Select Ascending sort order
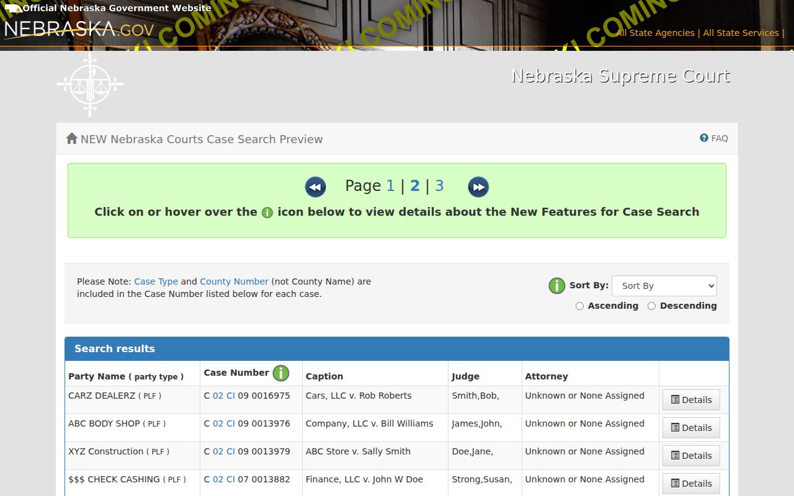The image size is (794, 496). pos(579,306)
